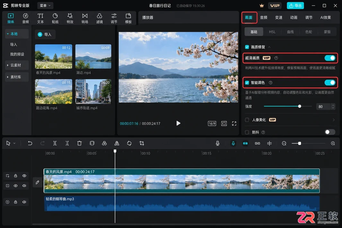Click the 强度 value stepper arrows
Screen dimensions: 342x228
coord(333,107)
